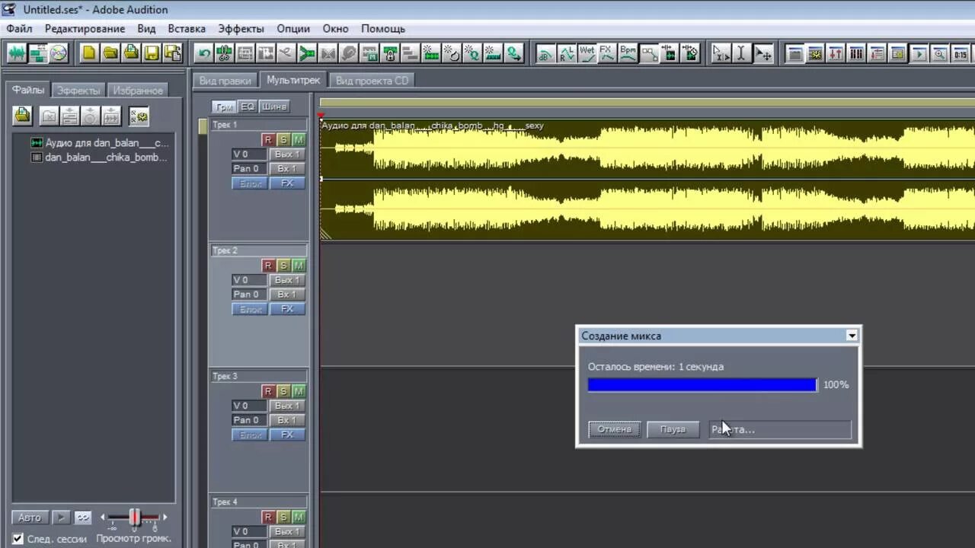Image resolution: width=975 pixels, height=548 pixels.
Task: Open the Опции menu
Action: coord(293,28)
